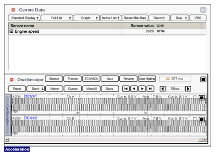The height and width of the screenshot is (156, 215).
Task: Uncheck the Engine speed sensor checkbox
Action: 11,31
